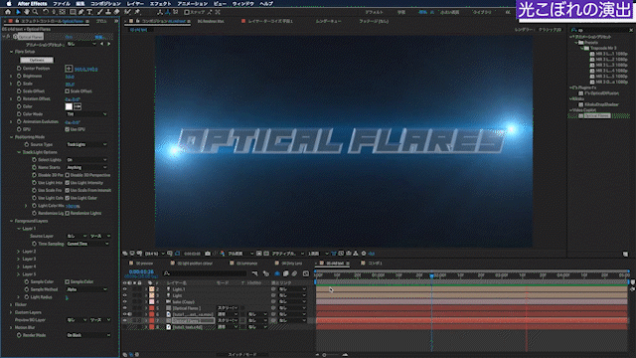The width and height of the screenshot is (636, 358).
Task: Open the Select Lights dropdown
Action: pos(86,160)
